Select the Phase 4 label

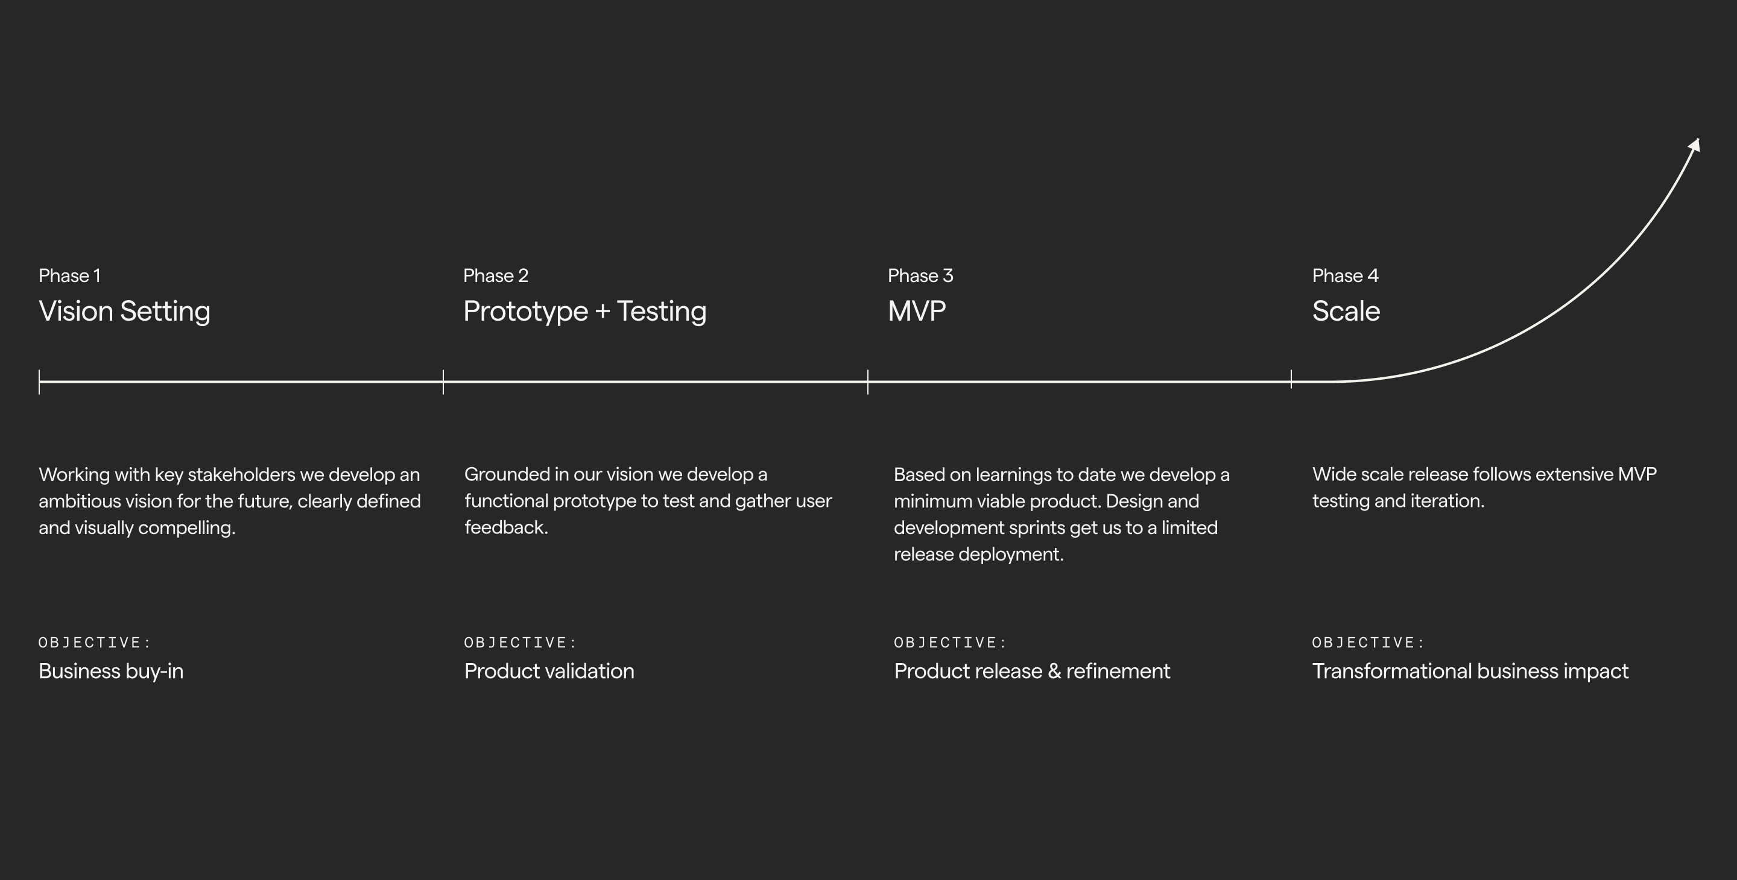pos(1345,276)
